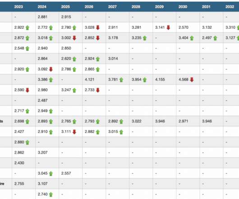Click the red down arrow beside 4.568
This screenshot has height=199, width=239.
coord(192,80)
